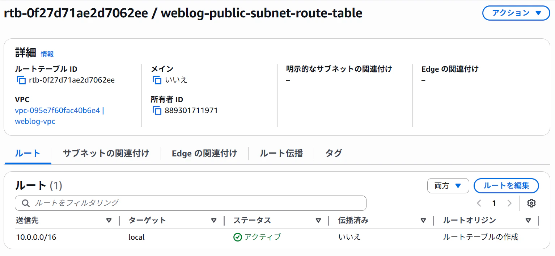This screenshot has height=256, width=555.
Task: Open the タグ tab
Action: 334,153
